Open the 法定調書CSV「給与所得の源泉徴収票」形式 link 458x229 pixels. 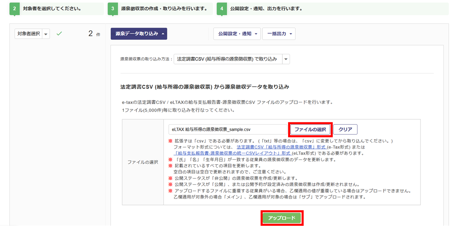click(281, 147)
